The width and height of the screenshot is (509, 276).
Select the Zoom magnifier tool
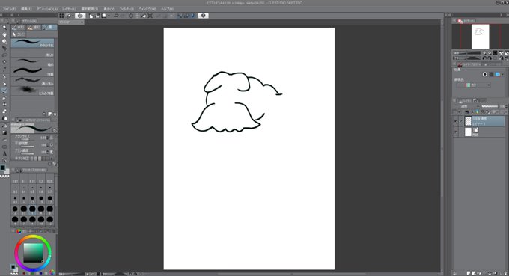[x=4, y=28]
